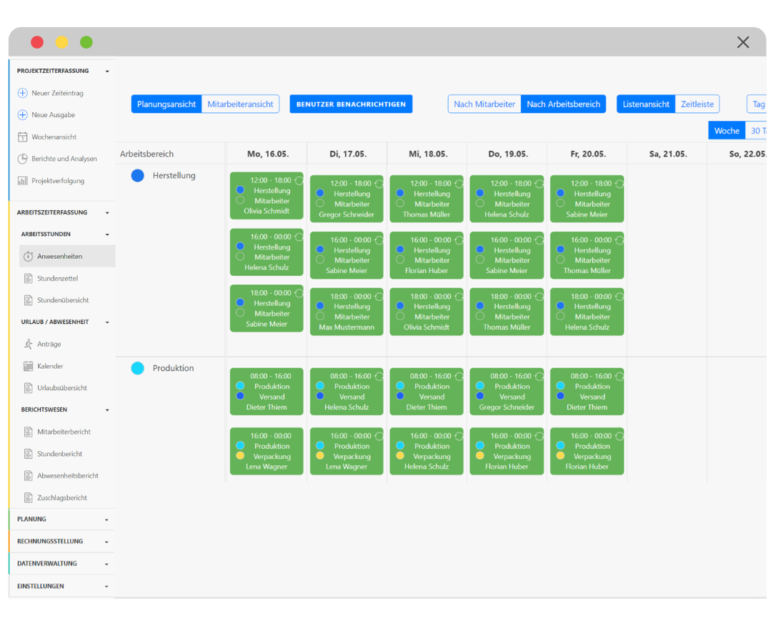This screenshot has height=619, width=771.
Task: Expand the Einstellungen sidebar section
Action: click(107, 586)
